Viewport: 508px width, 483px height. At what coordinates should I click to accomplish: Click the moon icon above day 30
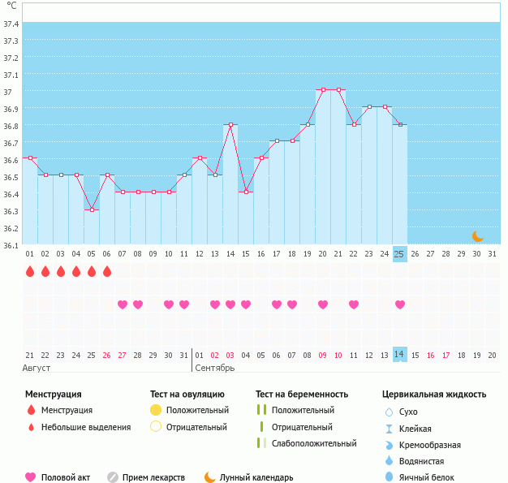[x=478, y=235]
